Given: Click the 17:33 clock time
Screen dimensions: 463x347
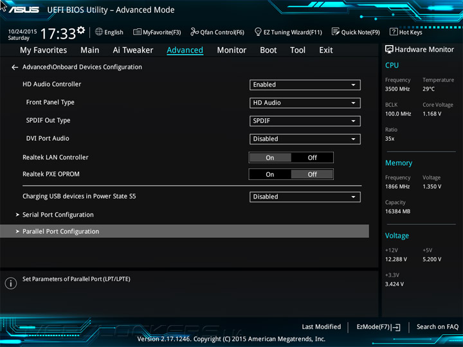Looking at the screenshot, I should tap(58, 33).
